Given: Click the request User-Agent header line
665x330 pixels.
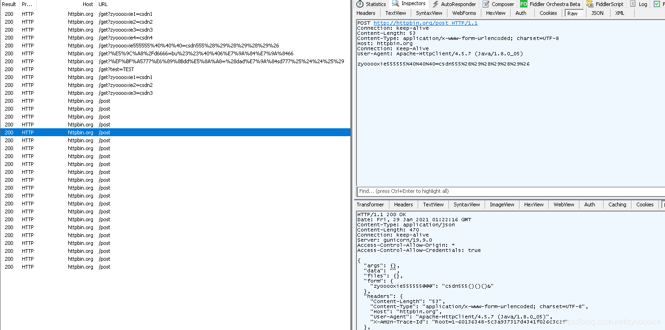Looking at the screenshot, I should [x=440, y=53].
